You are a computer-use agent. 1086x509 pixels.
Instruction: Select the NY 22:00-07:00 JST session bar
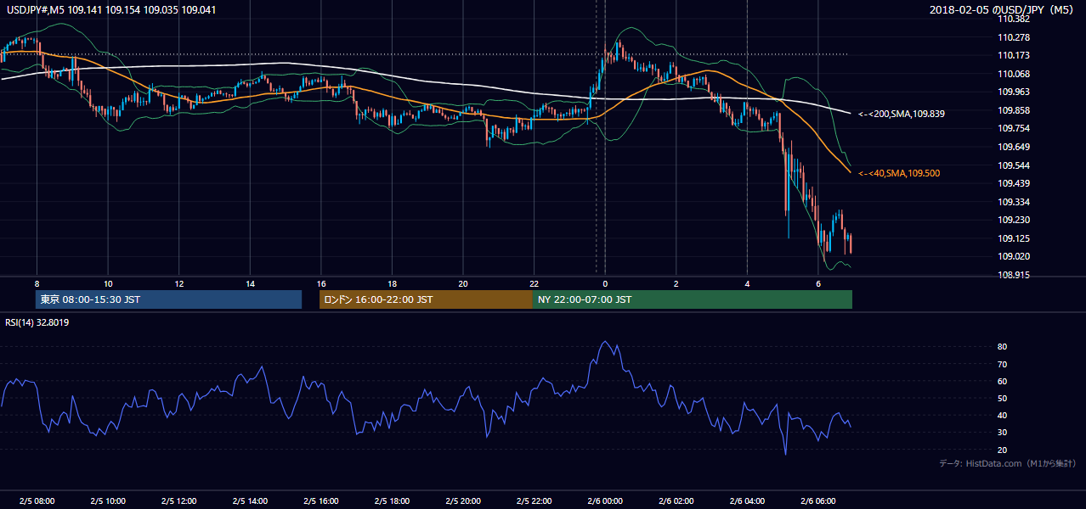(x=693, y=299)
